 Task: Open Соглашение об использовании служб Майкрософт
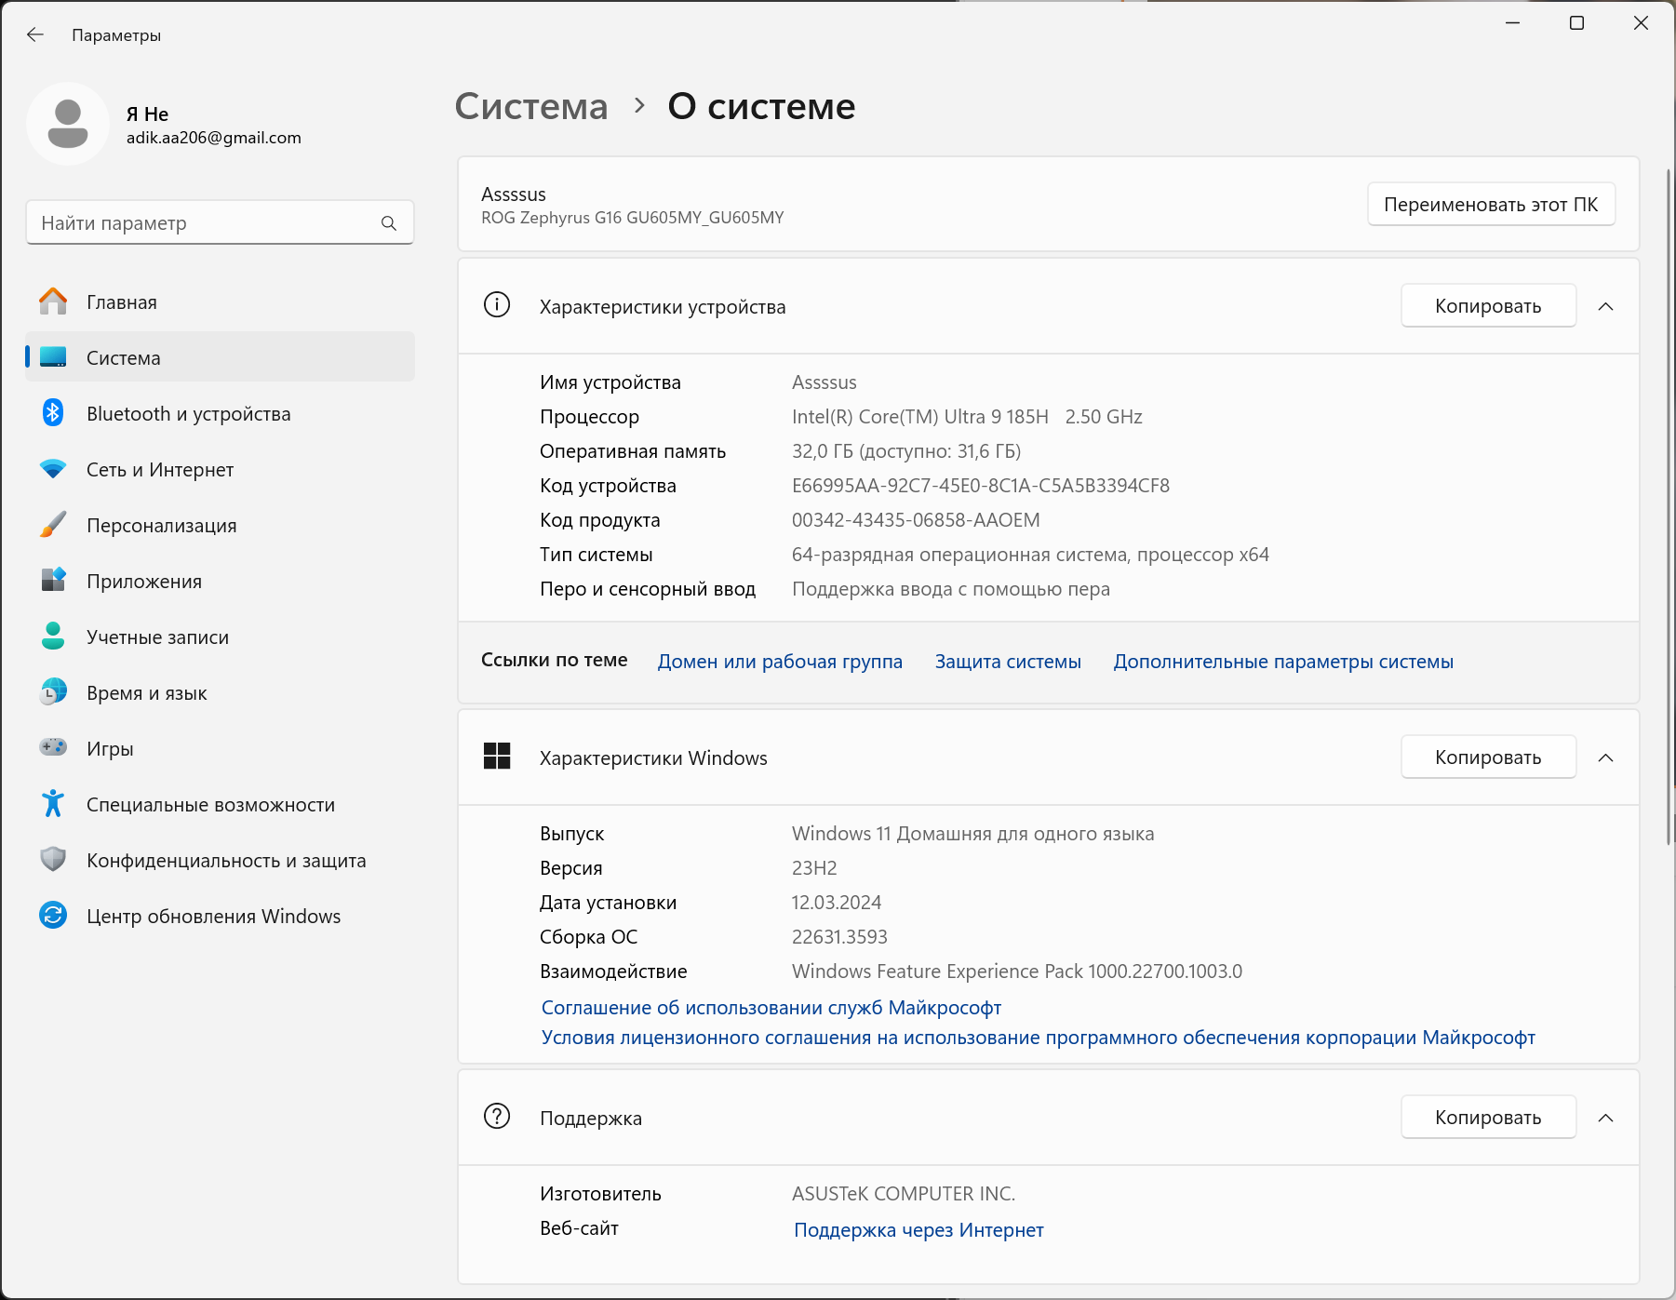(x=771, y=1008)
